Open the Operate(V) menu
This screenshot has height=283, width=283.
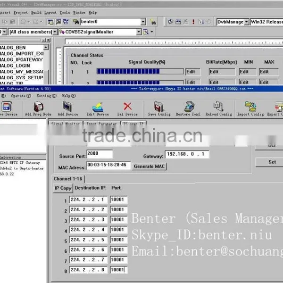(x=21, y=96)
